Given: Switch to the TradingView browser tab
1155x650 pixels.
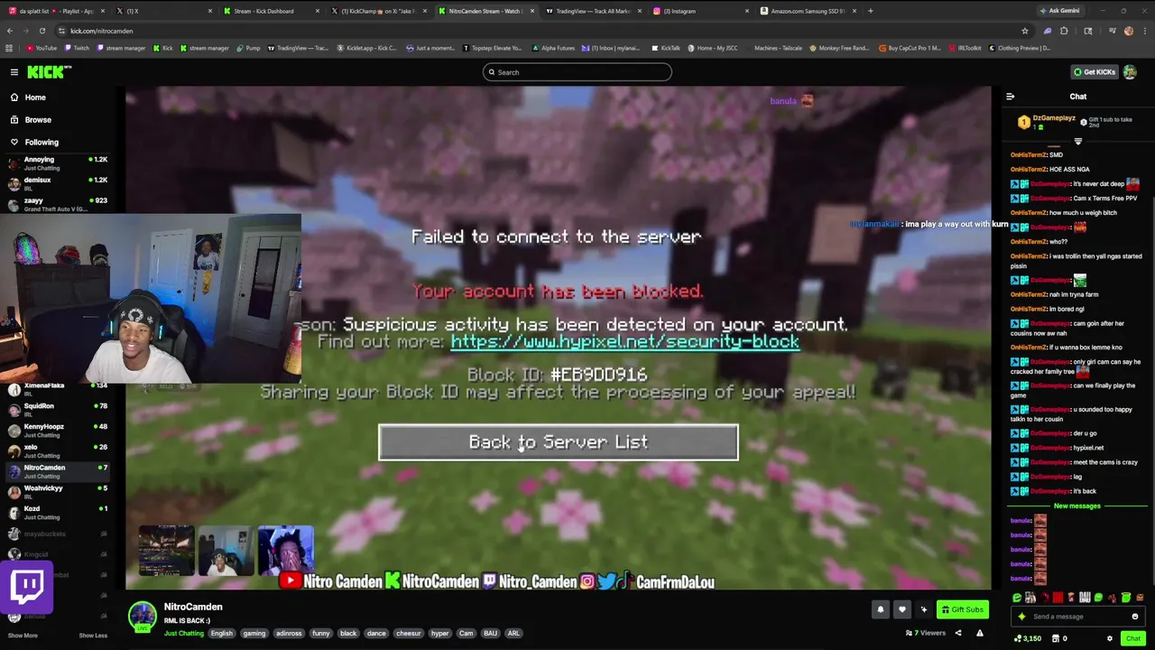Looking at the screenshot, I should (593, 11).
